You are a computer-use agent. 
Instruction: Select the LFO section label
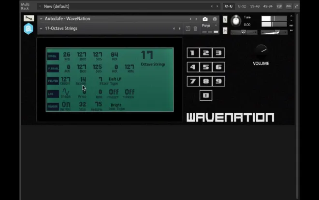[x=53, y=94]
